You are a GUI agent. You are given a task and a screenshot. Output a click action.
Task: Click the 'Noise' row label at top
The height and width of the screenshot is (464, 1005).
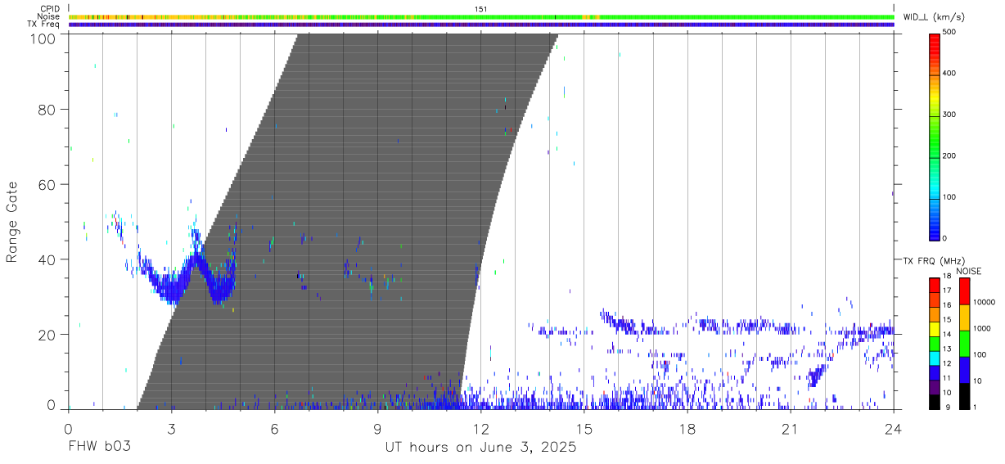coord(50,16)
